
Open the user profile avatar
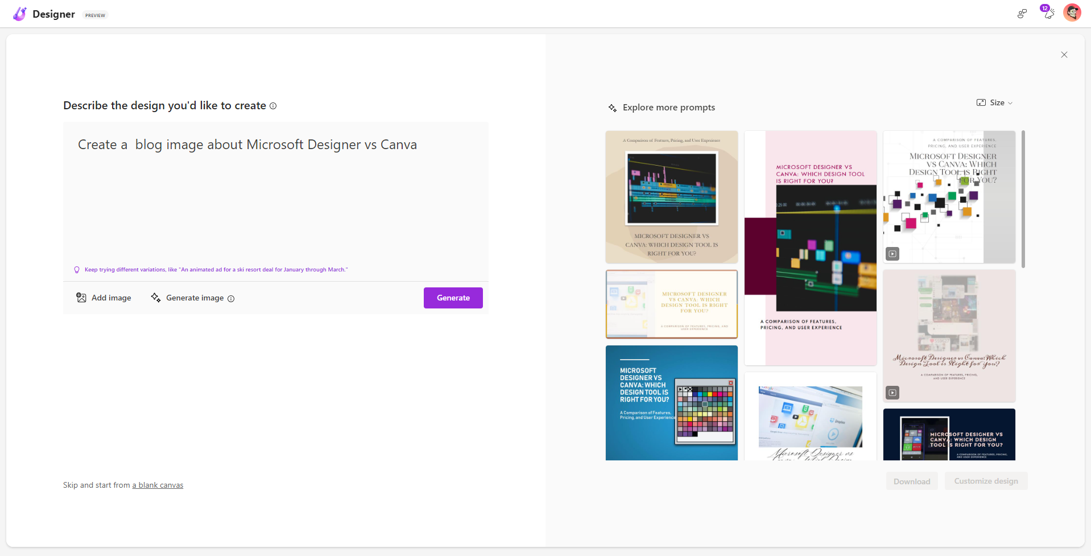click(1072, 13)
